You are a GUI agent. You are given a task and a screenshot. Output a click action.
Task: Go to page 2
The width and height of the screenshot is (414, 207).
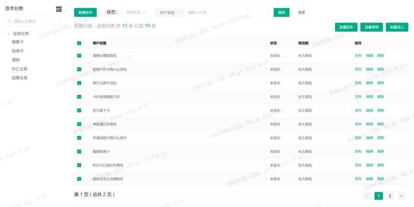(x=390, y=196)
